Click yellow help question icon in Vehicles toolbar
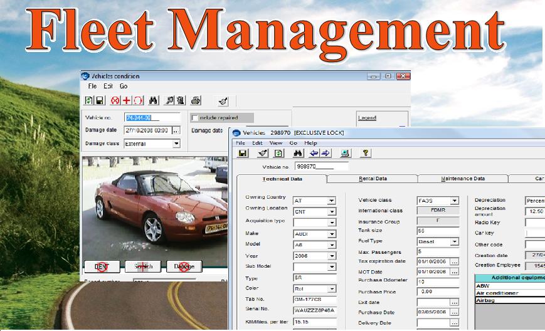 tap(365, 153)
